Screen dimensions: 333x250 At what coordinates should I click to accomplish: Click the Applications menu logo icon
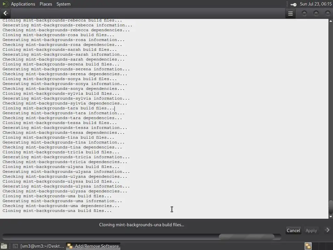click(5, 4)
